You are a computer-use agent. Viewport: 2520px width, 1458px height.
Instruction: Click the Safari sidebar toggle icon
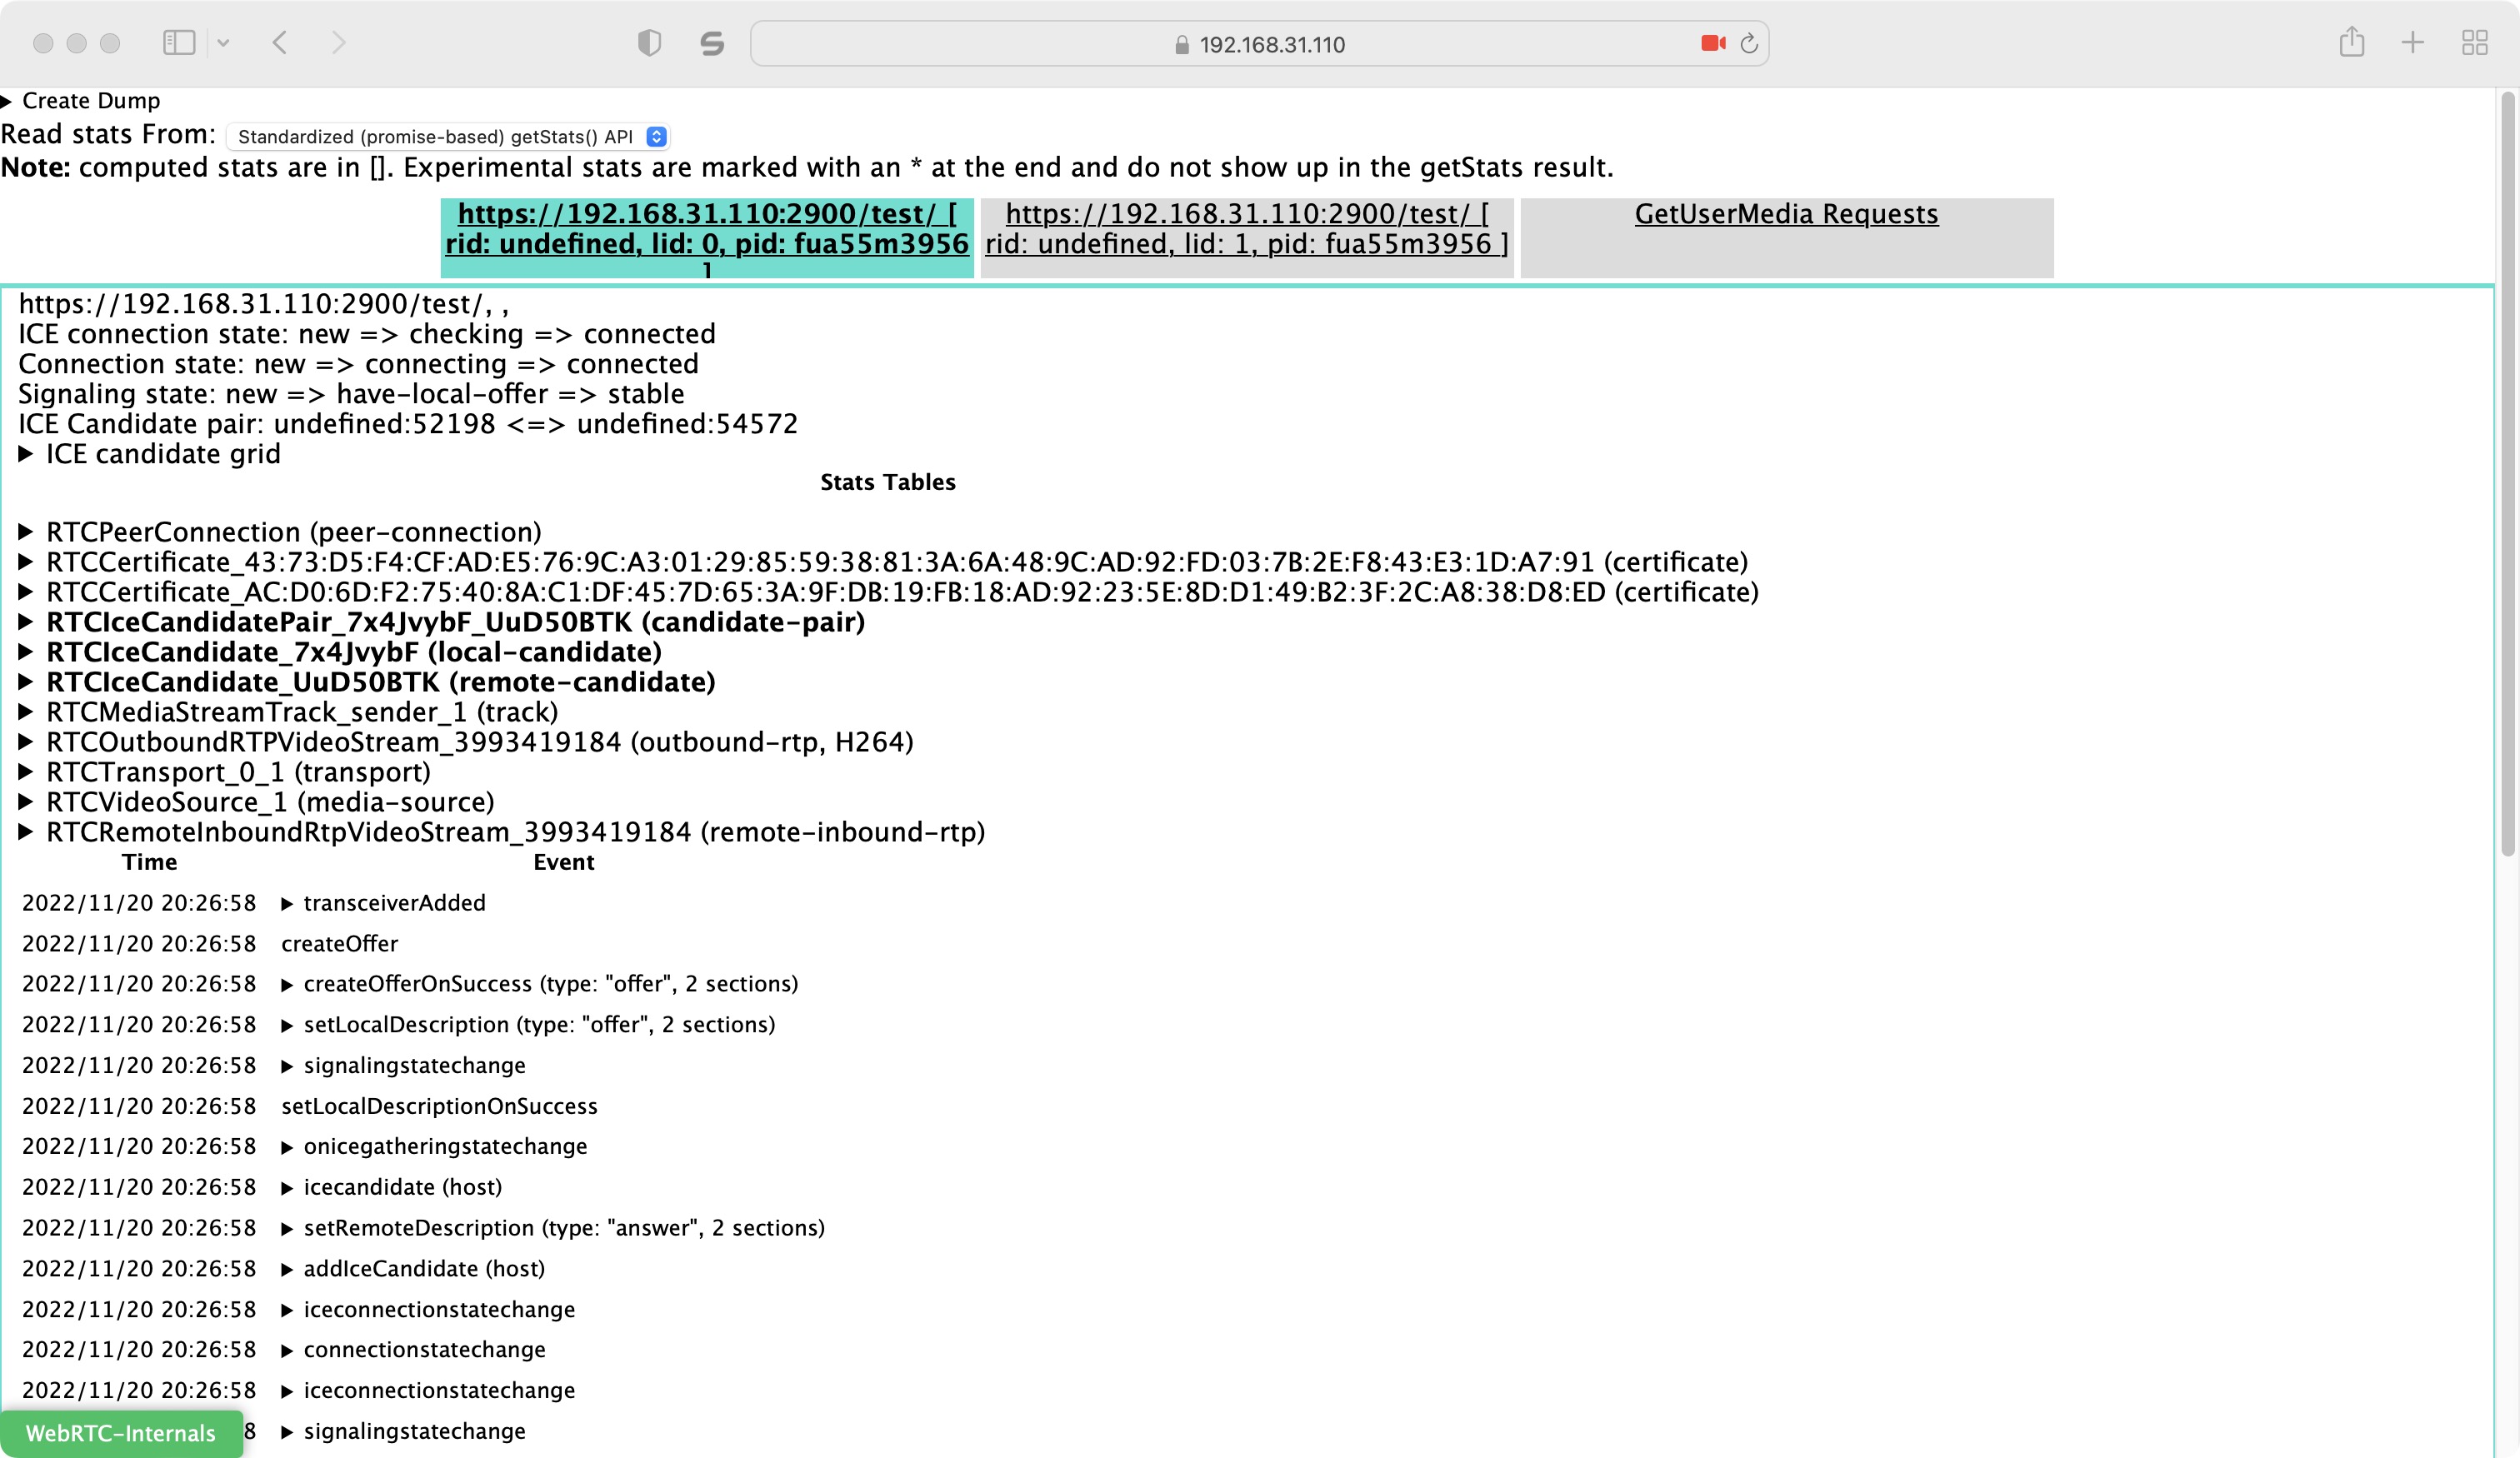pos(179,42)
